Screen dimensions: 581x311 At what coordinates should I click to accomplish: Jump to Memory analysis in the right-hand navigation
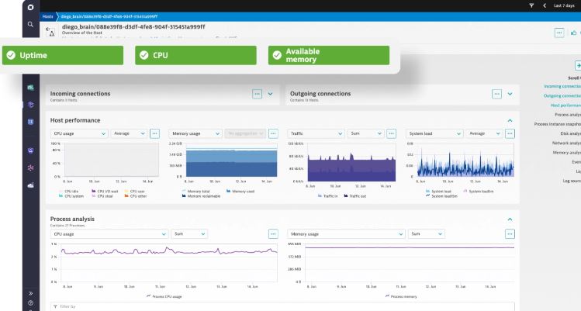click(x=567, y=153)
